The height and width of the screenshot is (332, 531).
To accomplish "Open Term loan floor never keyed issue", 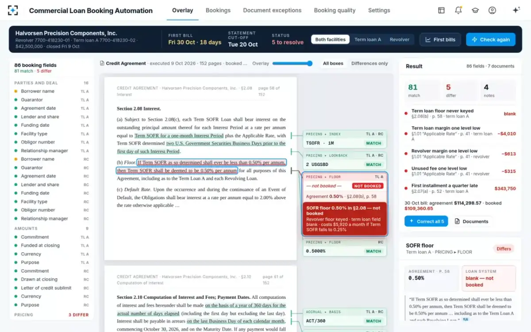I will [460, 114].
